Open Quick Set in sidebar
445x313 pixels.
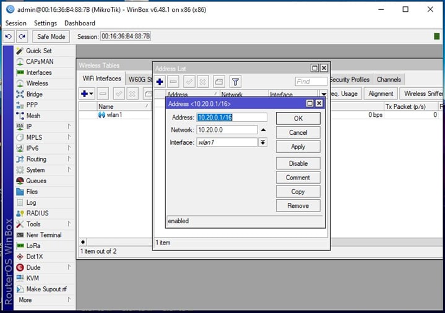38,51
